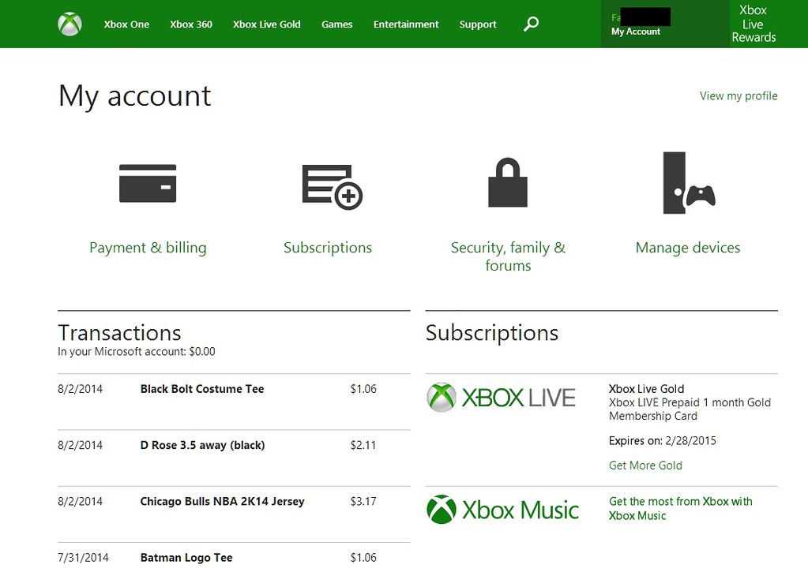Click the console and controller devices icon
The image size is (808, 587).
point(689,183)
